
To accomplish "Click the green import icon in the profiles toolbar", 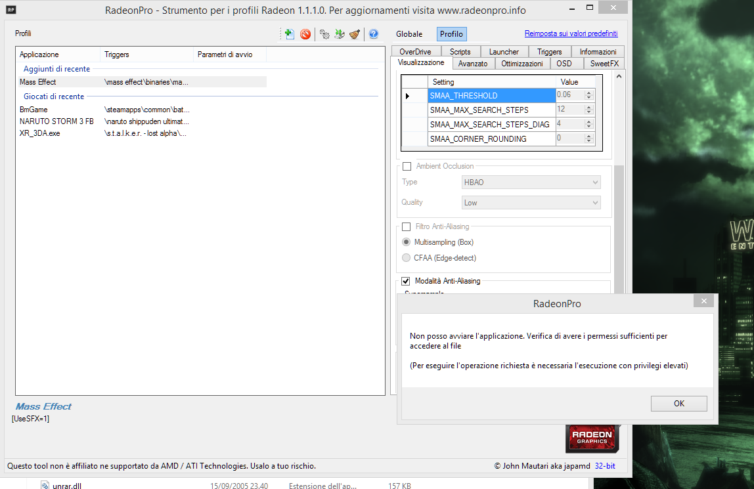I will [340, 33].
